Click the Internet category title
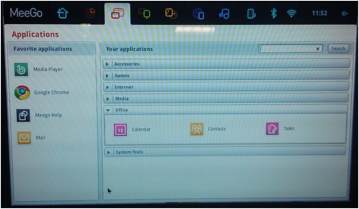This screenshot has width=359, height=209. click(x=124, y=87)
